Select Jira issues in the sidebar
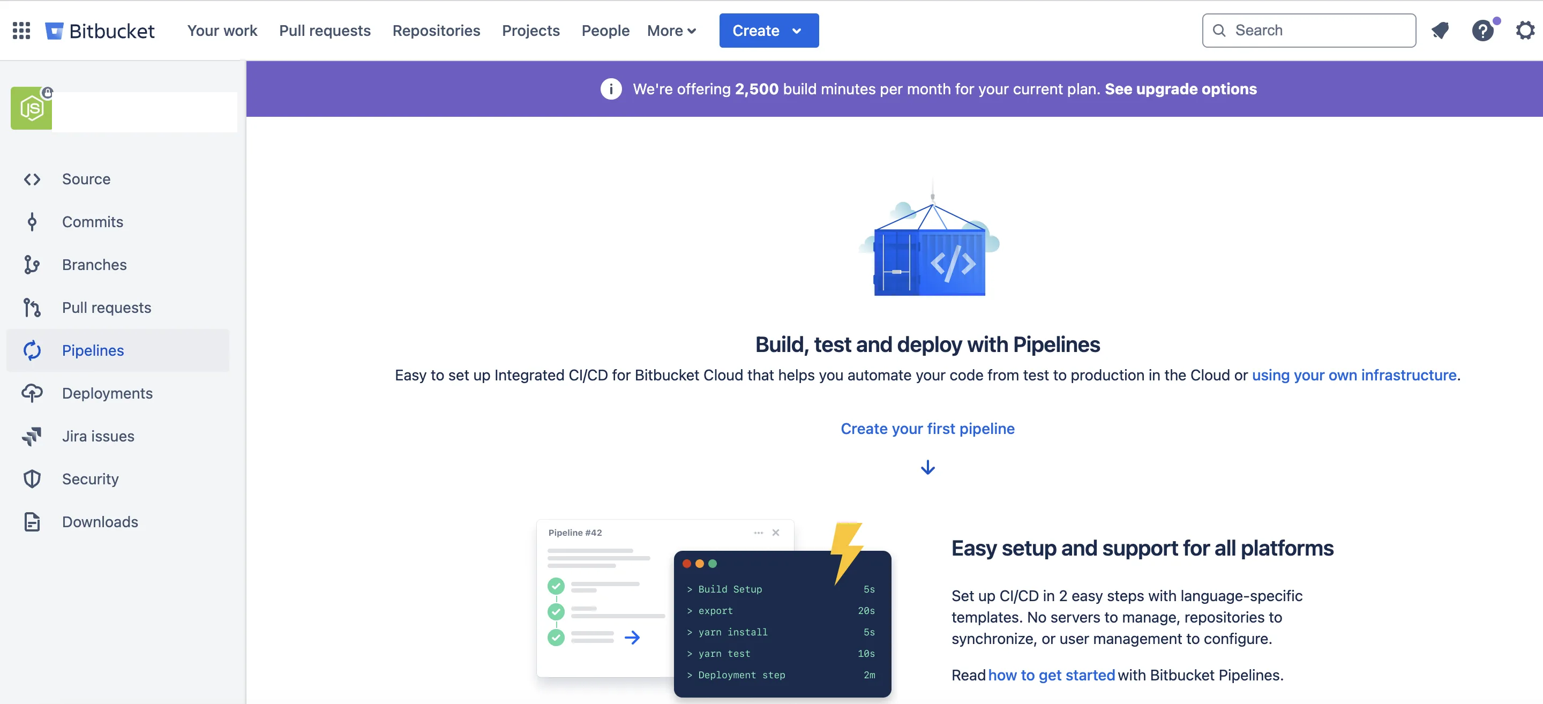1543x704 pixels. [118, 436]
